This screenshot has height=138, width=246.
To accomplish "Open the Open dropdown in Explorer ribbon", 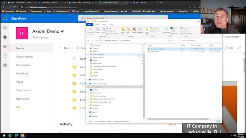I will click(x=174, y=28).
